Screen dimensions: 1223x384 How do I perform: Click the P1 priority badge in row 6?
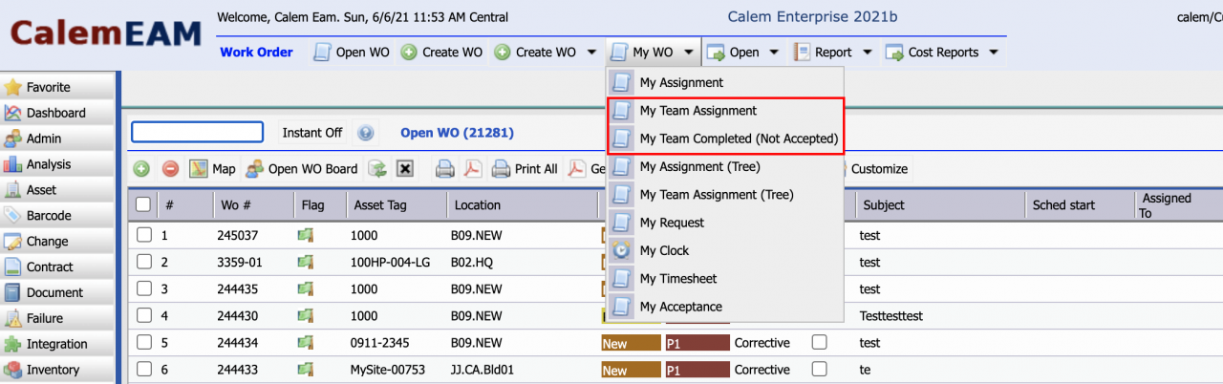[x=697, y=370]
